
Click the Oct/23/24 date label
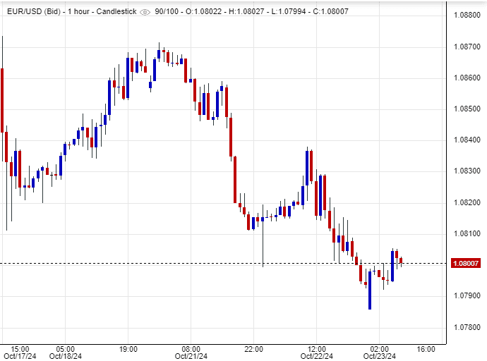(379, 356)
